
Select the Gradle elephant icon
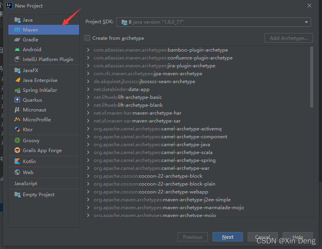tap(17, 39)
